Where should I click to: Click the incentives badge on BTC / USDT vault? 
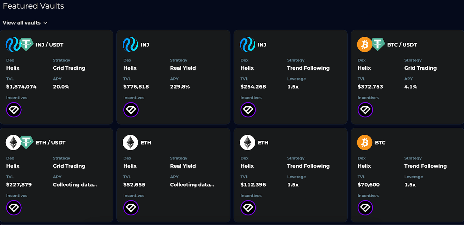pyautogui.click(x=365, y=110)
